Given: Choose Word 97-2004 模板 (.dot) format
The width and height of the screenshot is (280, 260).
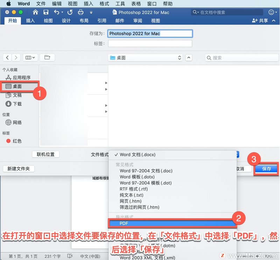Looking at the screenshot, I should click(172, 183).
